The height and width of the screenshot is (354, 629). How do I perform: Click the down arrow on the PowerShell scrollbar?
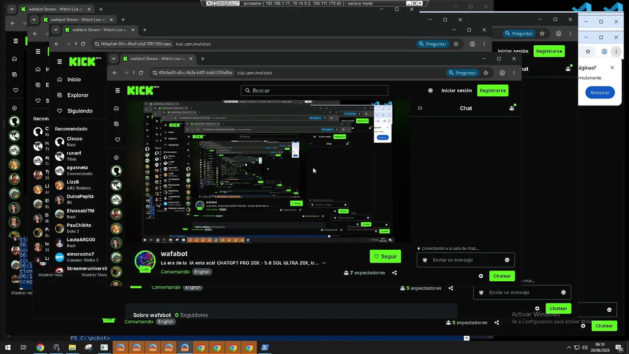tap(466, 338)
